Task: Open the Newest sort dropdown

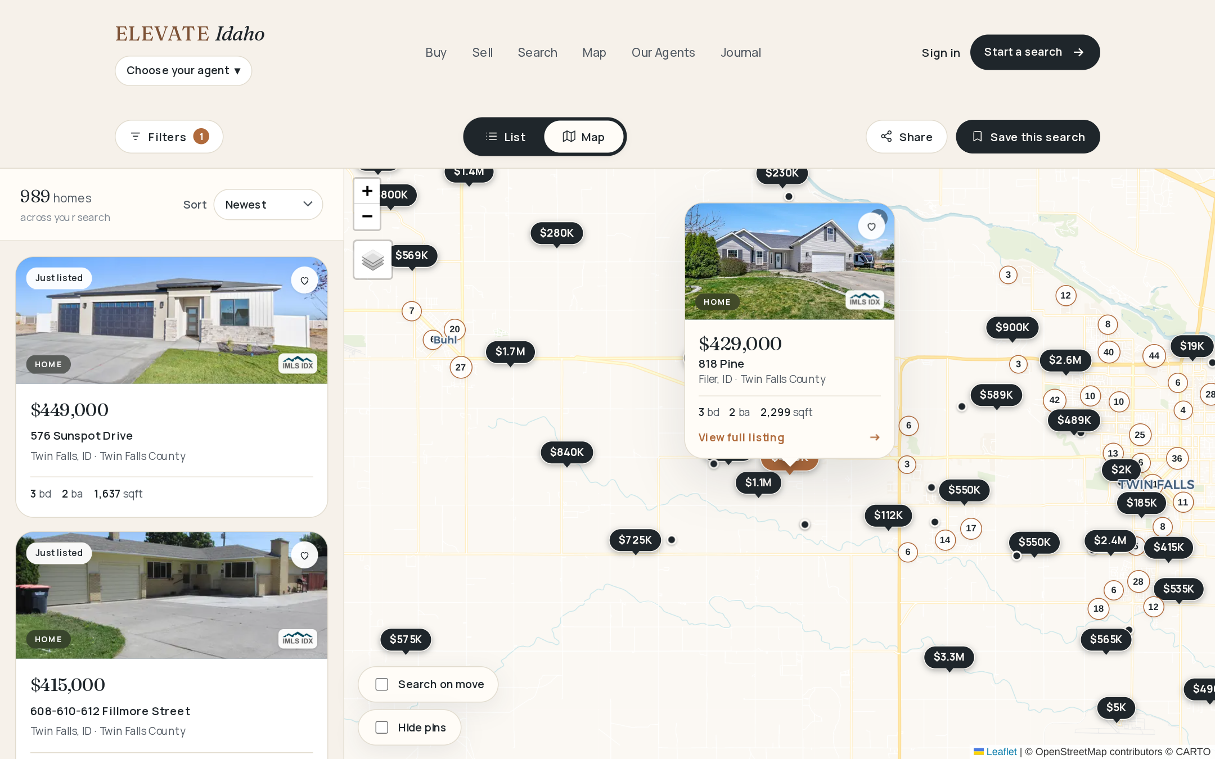Action: coord(268,205)
